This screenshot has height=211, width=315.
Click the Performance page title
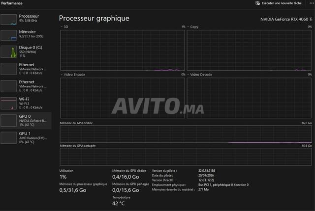[x=12, y=3]
